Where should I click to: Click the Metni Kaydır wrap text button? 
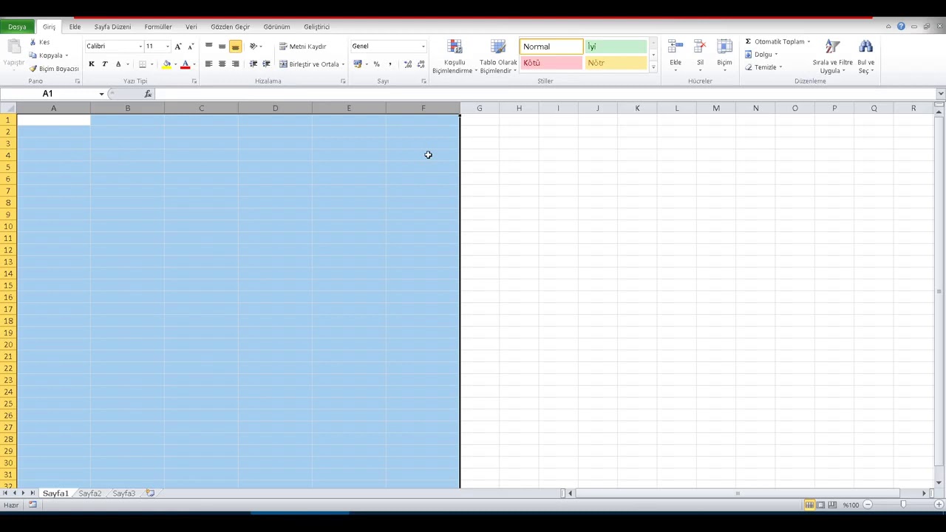click(x=302, y=47)
